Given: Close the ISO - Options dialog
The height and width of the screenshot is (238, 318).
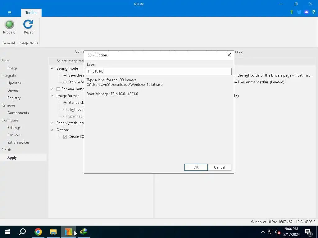Looking at the screenshot, I should [229, 55].
